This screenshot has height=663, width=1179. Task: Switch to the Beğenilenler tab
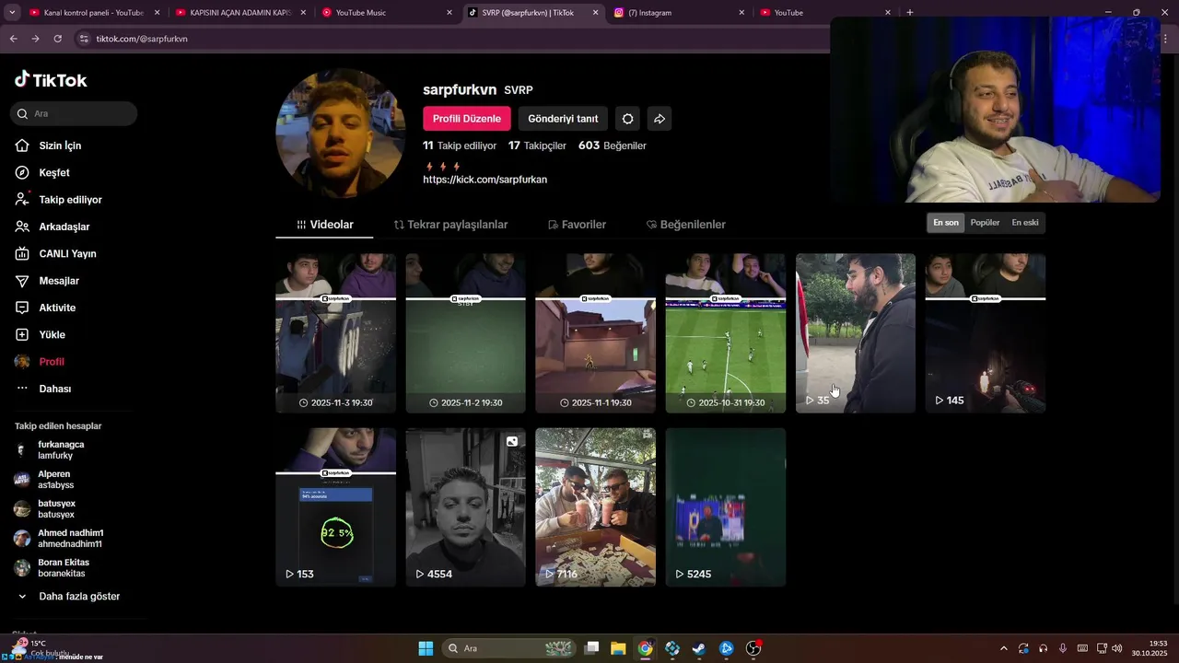(x=685, y=225)
